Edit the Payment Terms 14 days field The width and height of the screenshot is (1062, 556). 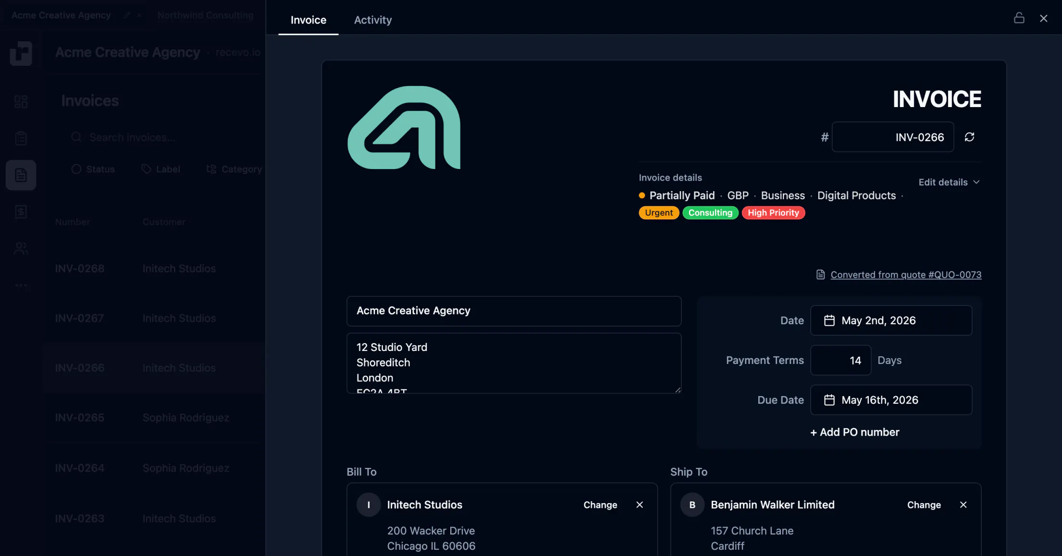[x=840, y=360]
